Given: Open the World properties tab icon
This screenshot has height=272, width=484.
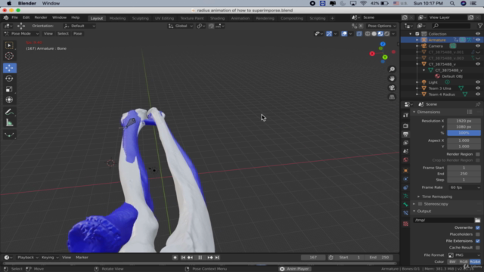Looking at the screenshot, I should coord(405,159).
